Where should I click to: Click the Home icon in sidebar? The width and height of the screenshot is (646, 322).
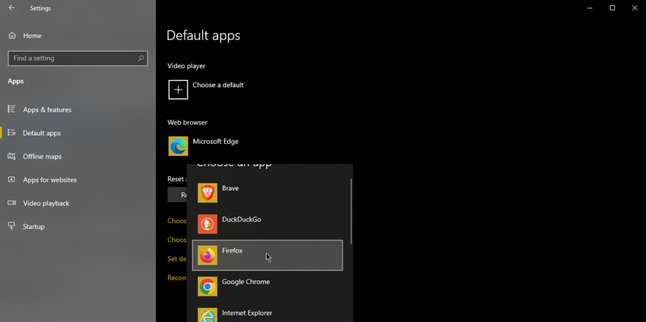coord(12,36)
